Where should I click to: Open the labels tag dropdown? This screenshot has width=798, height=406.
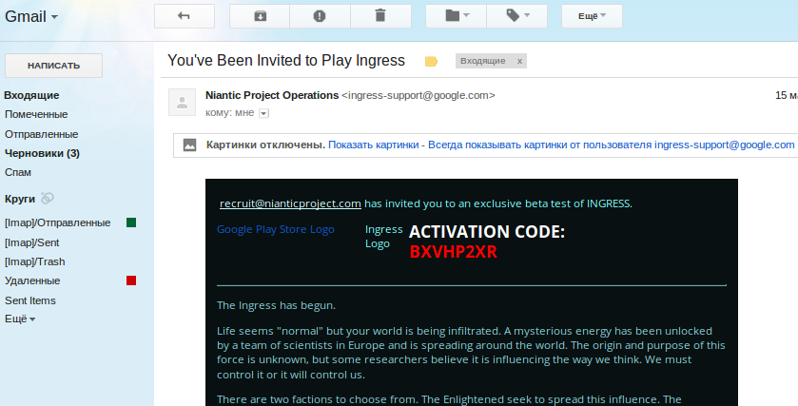[517, 16]
